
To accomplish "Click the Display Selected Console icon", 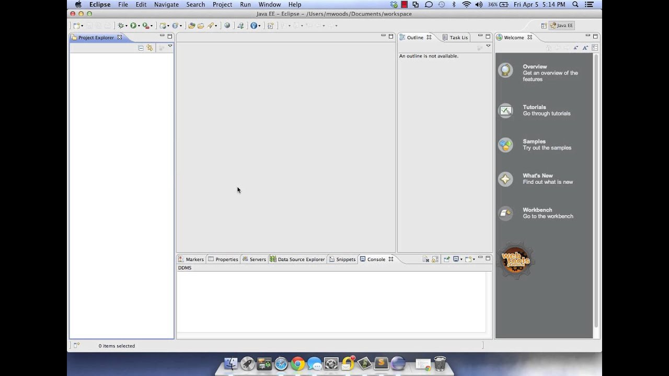I will 456,259.
